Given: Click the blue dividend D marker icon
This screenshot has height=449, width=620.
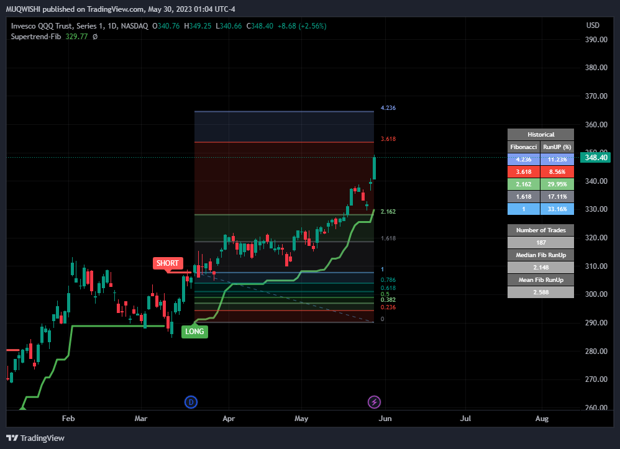Looking at the screenshot, I should click(x=191, y=402).
